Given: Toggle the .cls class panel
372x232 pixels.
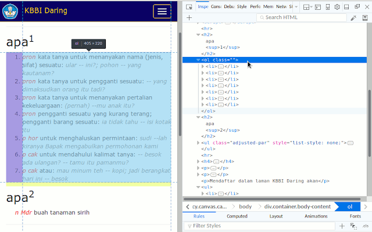Looking at the screenshot, I should 366,226.
